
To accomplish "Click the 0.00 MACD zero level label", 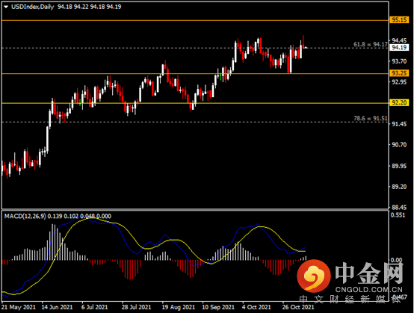I will 396,260.
